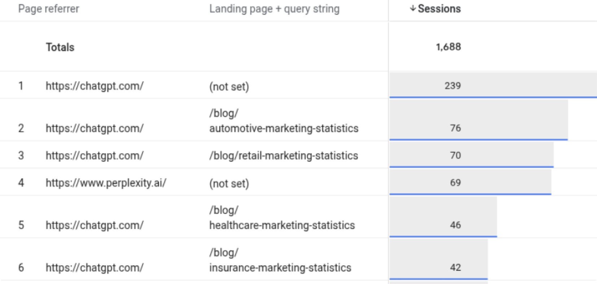Click the 76 sessions bar cell
This screenshot has height=284, width=597.
(x=479, y=120)
